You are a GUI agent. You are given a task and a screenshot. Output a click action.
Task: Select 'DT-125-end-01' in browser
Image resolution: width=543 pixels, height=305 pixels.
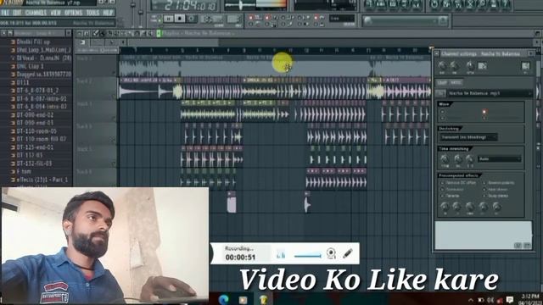(35, 147)
